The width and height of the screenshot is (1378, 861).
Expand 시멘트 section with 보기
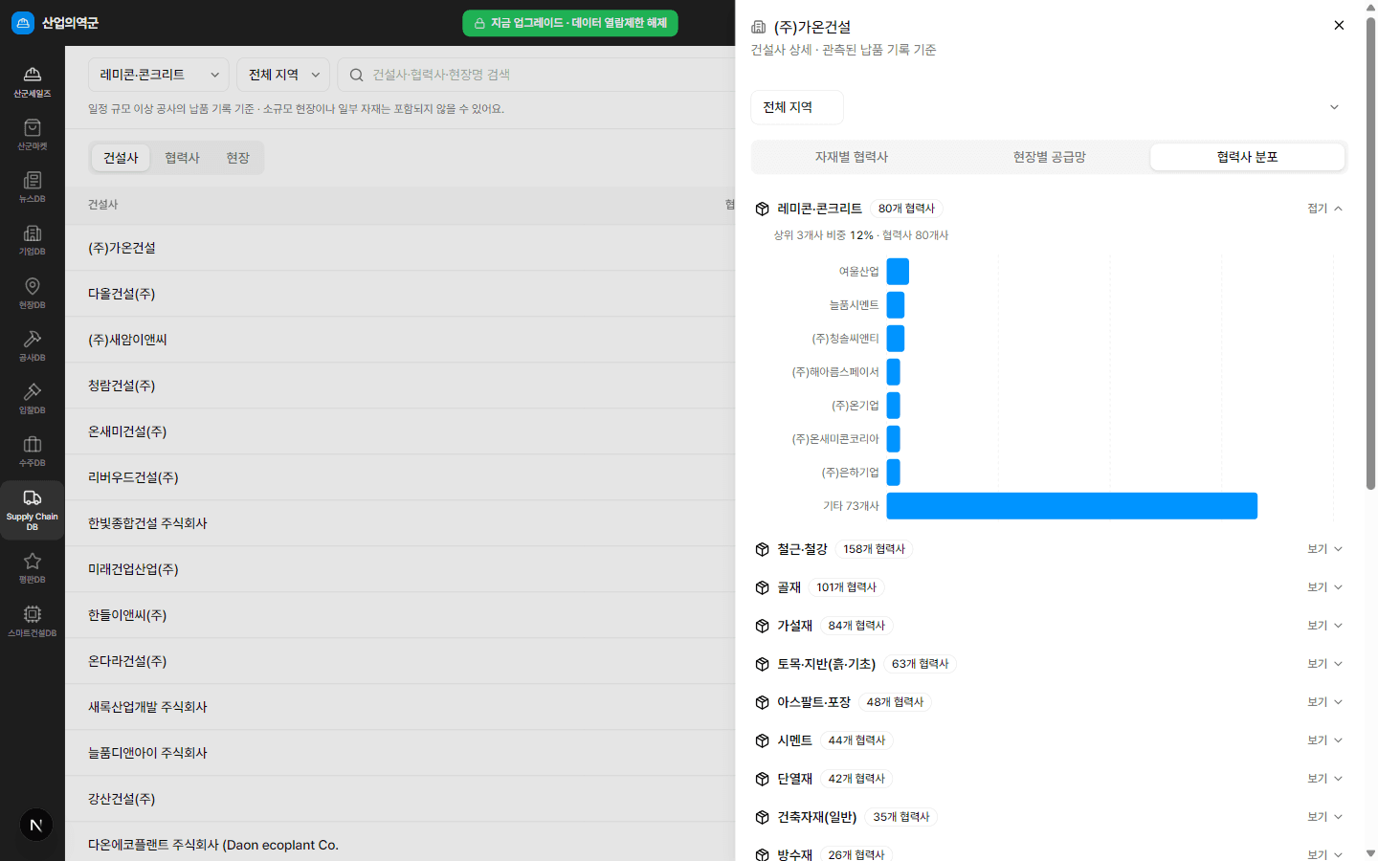click(1325, 740)
